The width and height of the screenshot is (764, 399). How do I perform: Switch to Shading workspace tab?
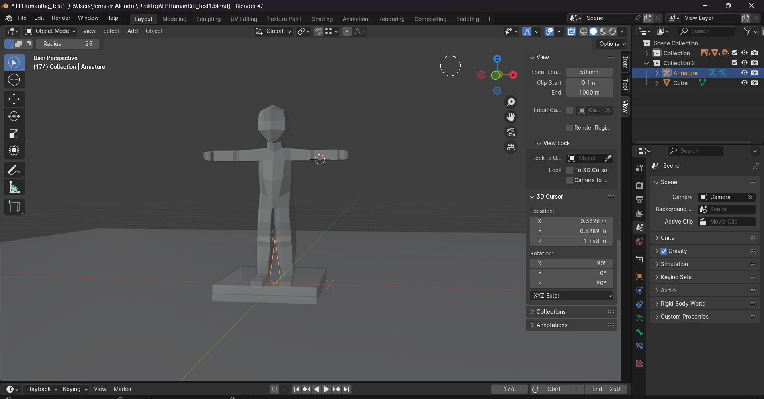322,19
